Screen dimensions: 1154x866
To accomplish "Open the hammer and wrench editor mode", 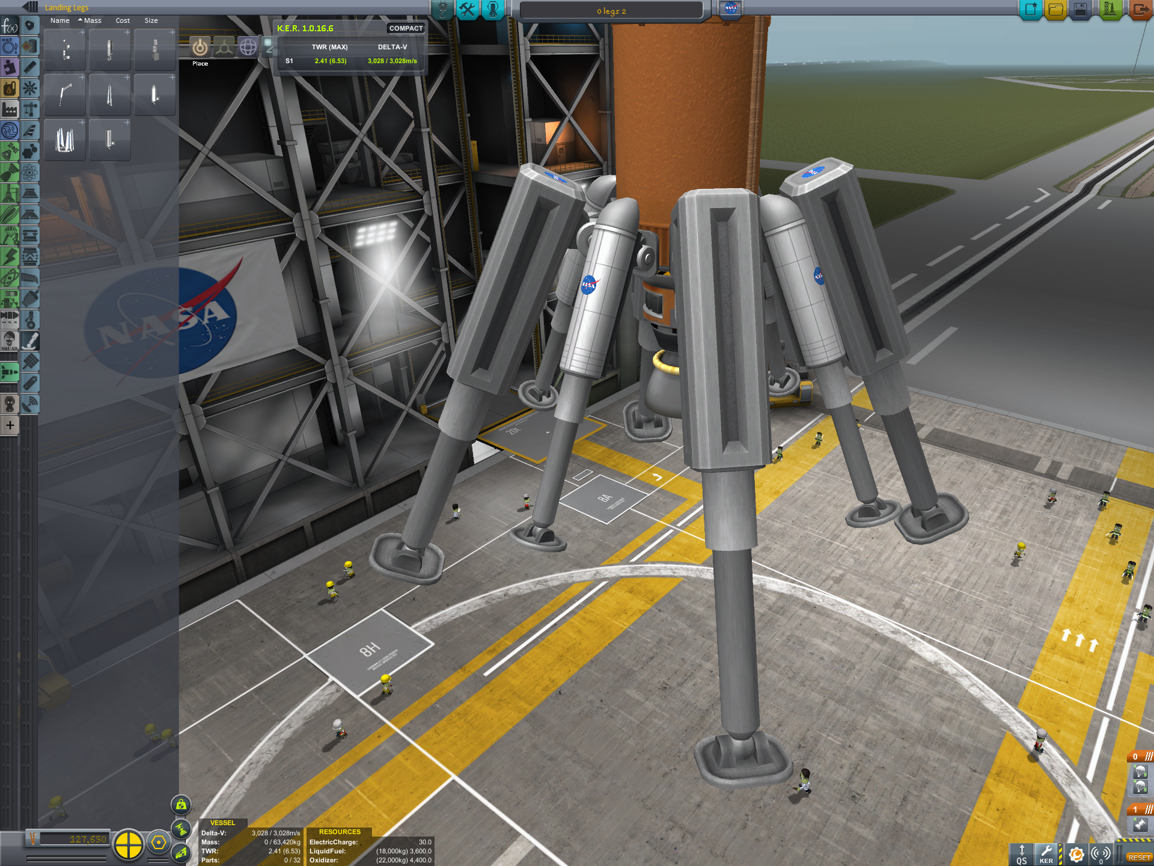I will click(467, 10).
